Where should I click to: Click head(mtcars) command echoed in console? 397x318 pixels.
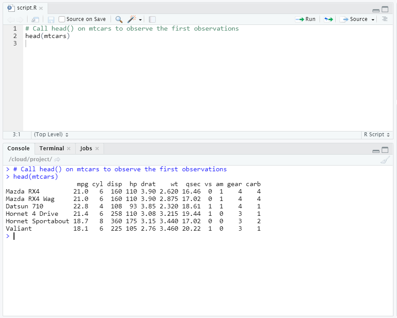[35, 176]
